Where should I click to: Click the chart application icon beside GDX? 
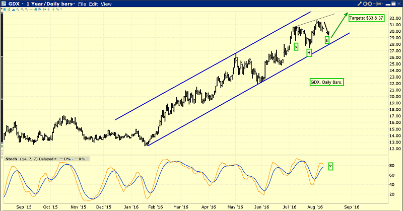(5, 4)
